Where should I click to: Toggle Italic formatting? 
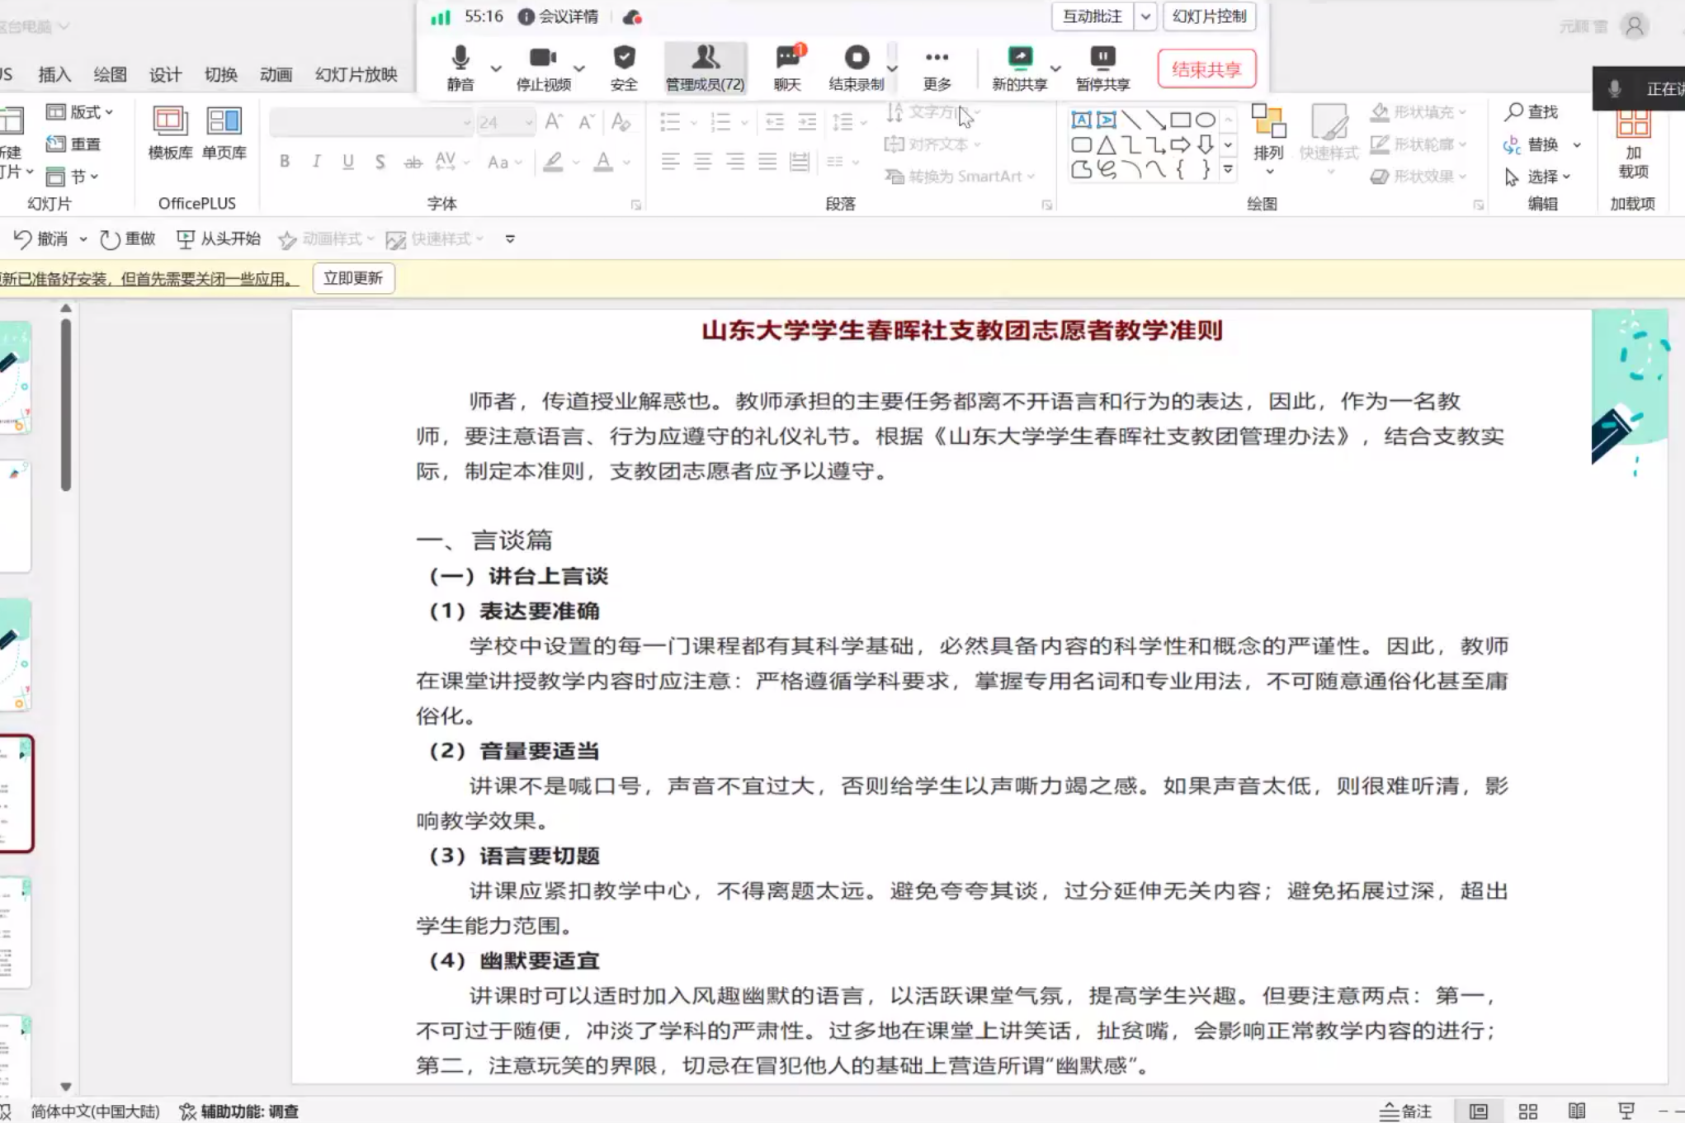(316, 162)
